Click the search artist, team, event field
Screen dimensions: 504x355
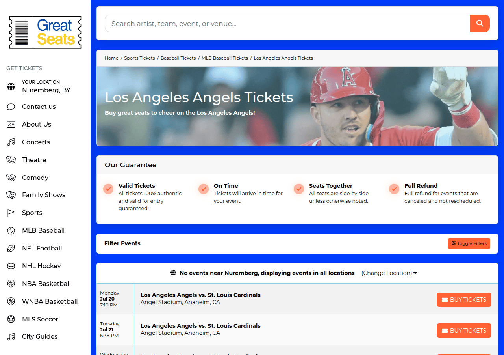[x=287, y=23]
